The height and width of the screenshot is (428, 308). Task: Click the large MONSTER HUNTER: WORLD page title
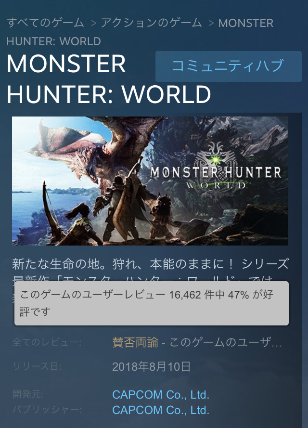pos(109,79)
